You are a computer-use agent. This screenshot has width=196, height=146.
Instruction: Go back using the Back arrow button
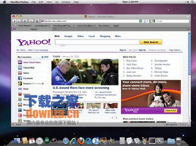tap(14, 21)
